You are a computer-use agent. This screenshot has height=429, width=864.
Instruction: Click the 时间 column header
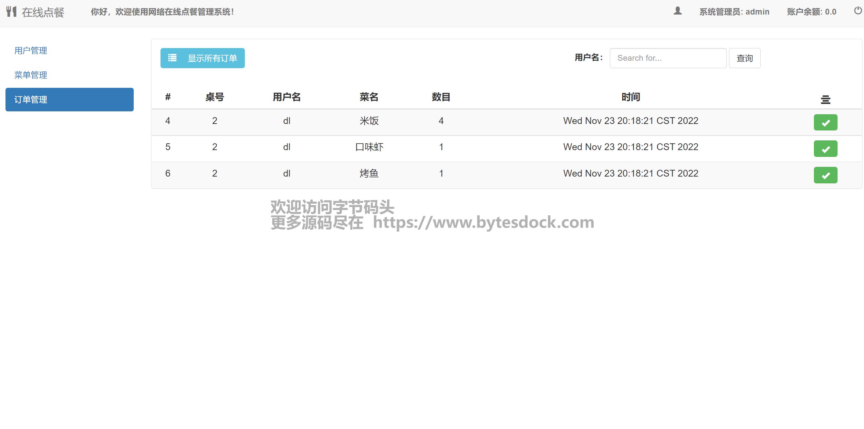point(630,97)
